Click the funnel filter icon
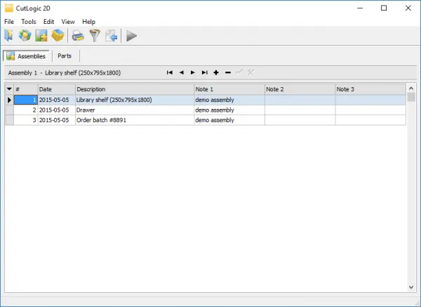421x307 pixels. [94, 35]
